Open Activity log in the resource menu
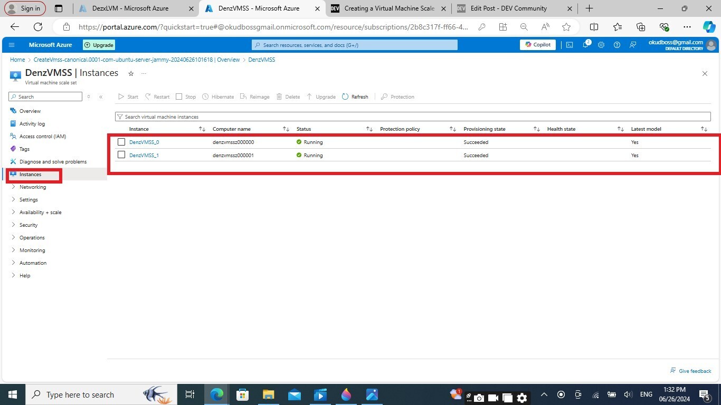Screen dimensions: 721x405 (32, 124)
